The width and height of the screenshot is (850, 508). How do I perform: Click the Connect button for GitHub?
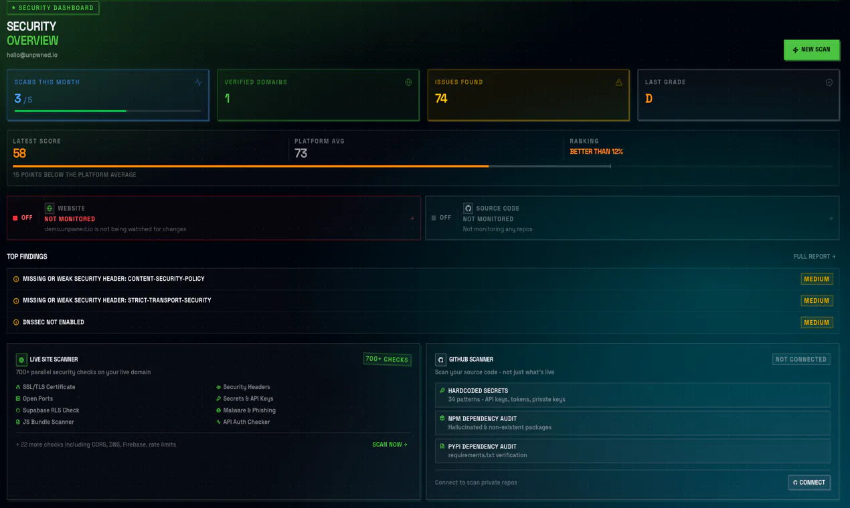[x=809, y=482]
